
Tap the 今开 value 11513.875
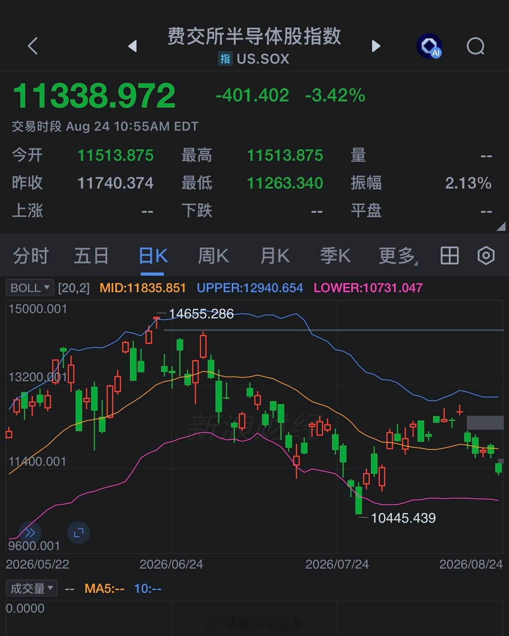[x=116, y=156]
